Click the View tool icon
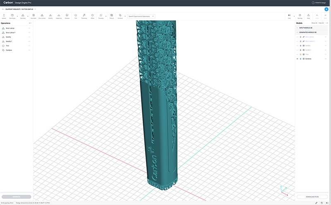Viewport: 331px width, 205px height. tap(289, 16)
